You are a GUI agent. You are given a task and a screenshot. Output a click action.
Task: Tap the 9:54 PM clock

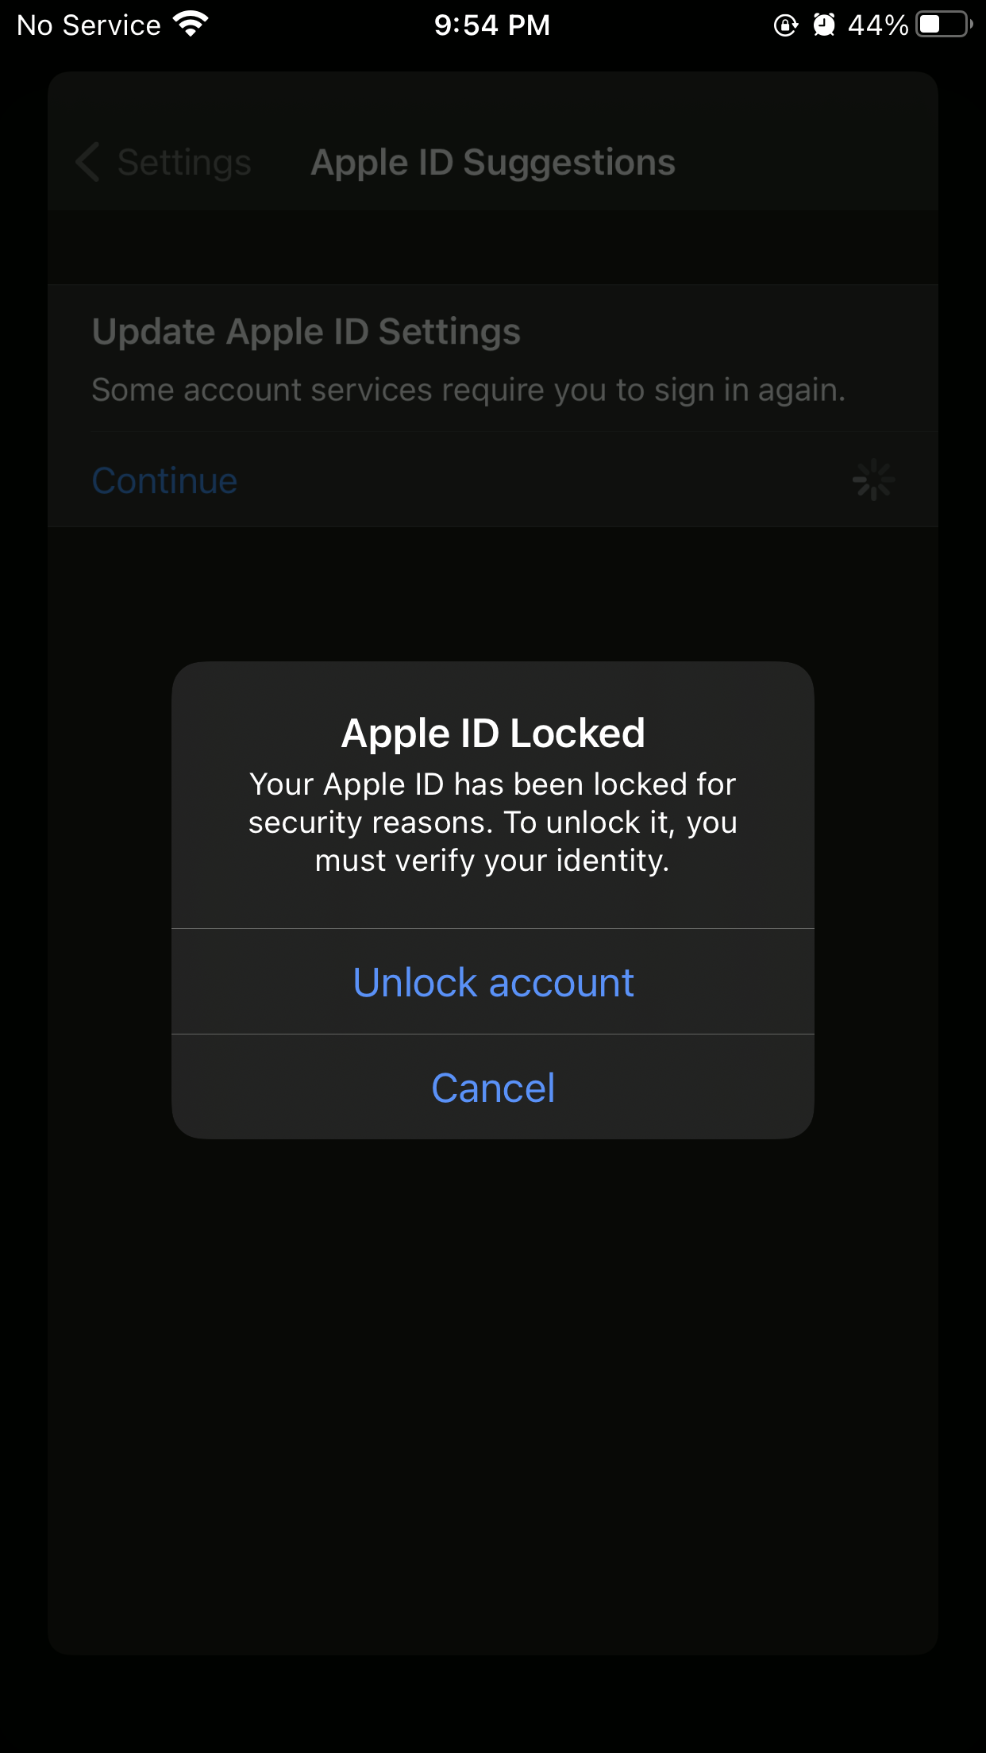(492, 25)
